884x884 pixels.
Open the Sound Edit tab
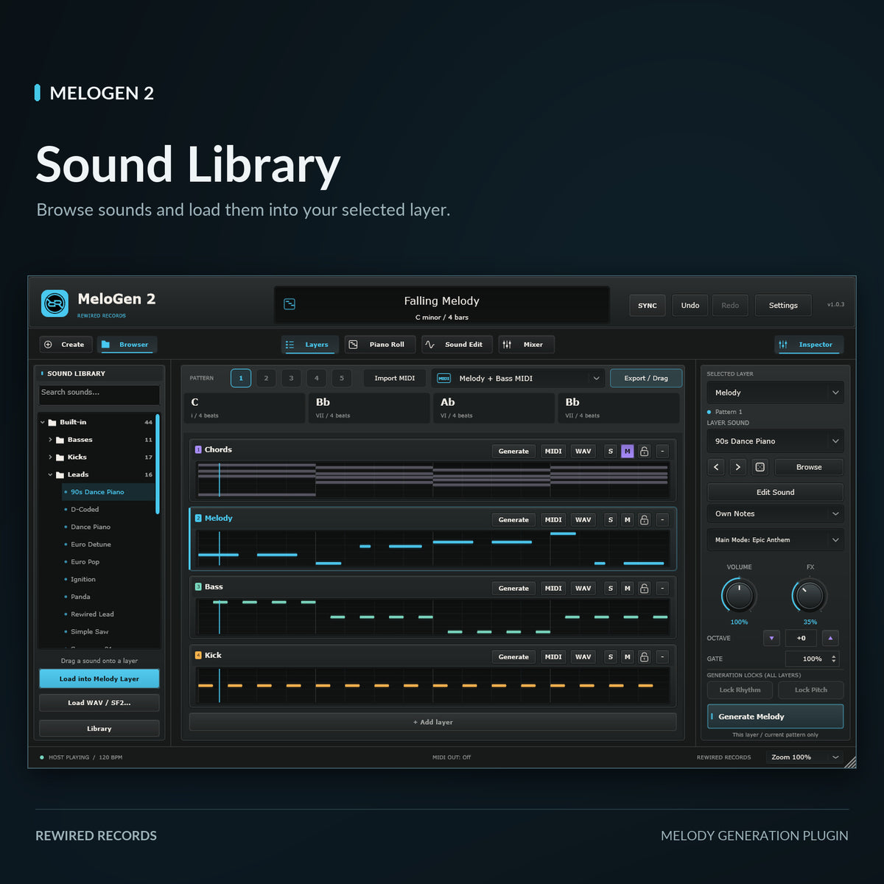[456, 345]
